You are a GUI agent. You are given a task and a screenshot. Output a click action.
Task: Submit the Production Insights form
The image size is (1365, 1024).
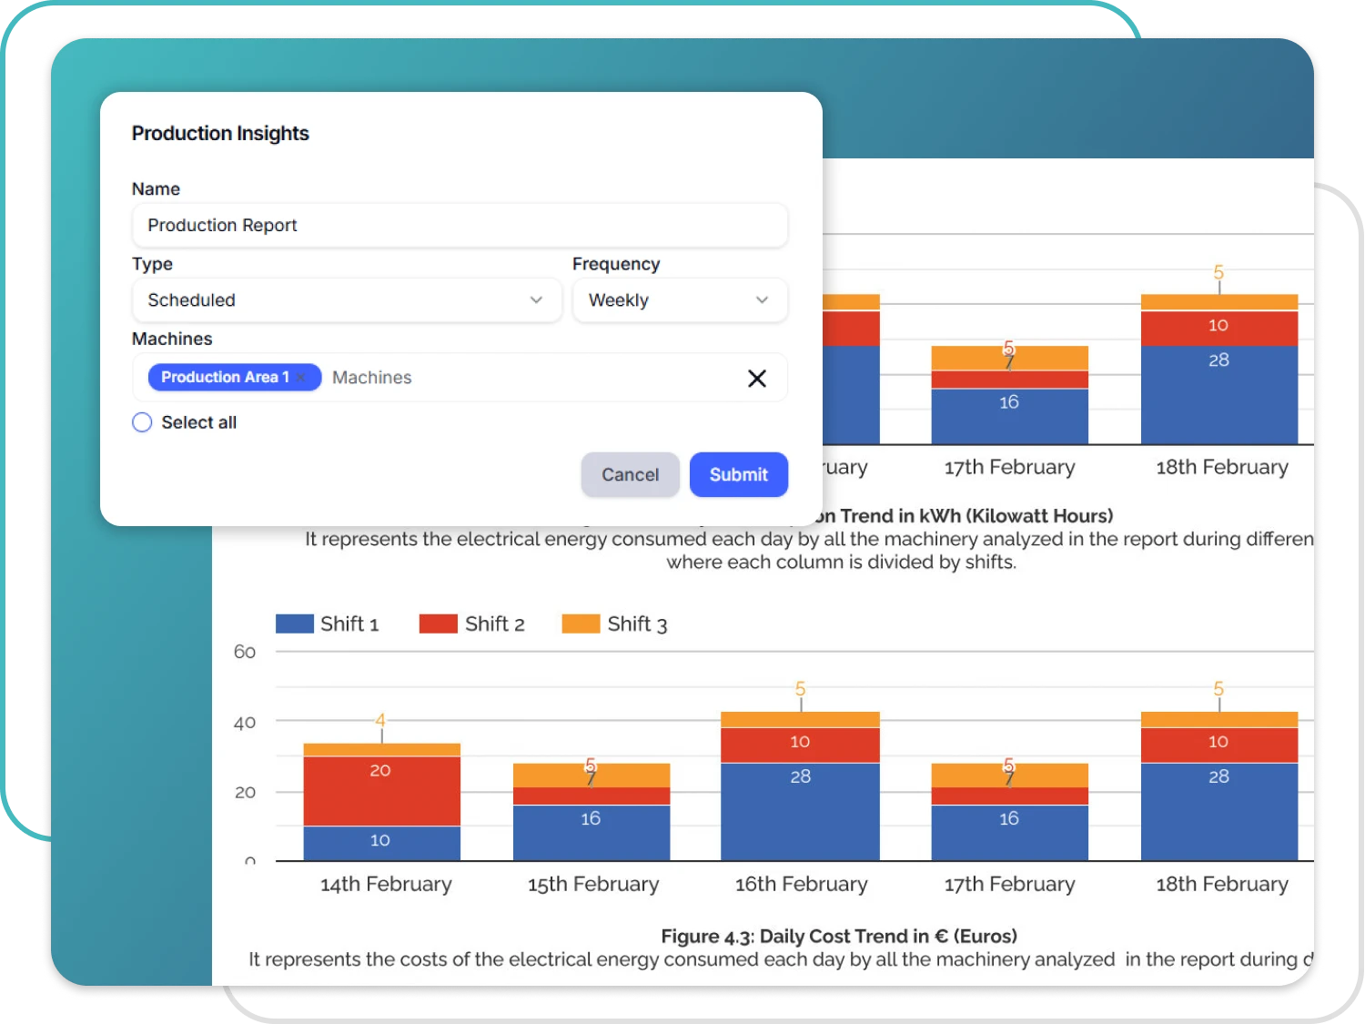coord(738,475)
